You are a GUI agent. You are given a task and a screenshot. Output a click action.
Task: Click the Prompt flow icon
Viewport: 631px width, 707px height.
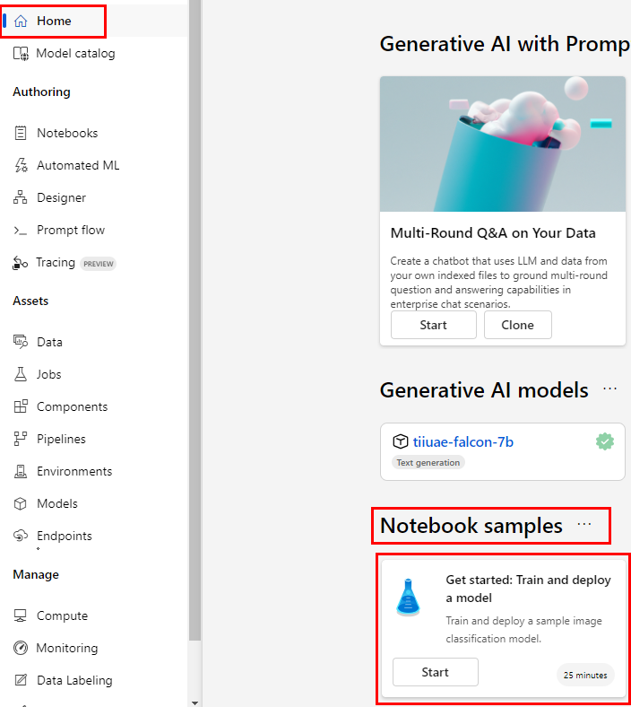click(21, 231)
